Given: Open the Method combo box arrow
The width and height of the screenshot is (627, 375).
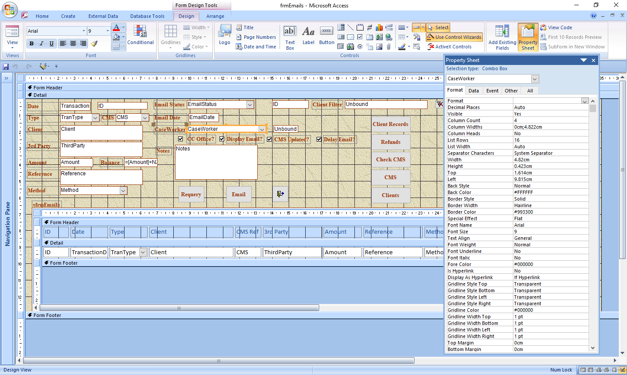Looking at the screenshot, I should [123, 191].
